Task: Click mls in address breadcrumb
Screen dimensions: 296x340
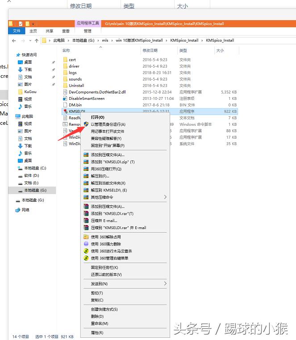Action: (105, 40)
